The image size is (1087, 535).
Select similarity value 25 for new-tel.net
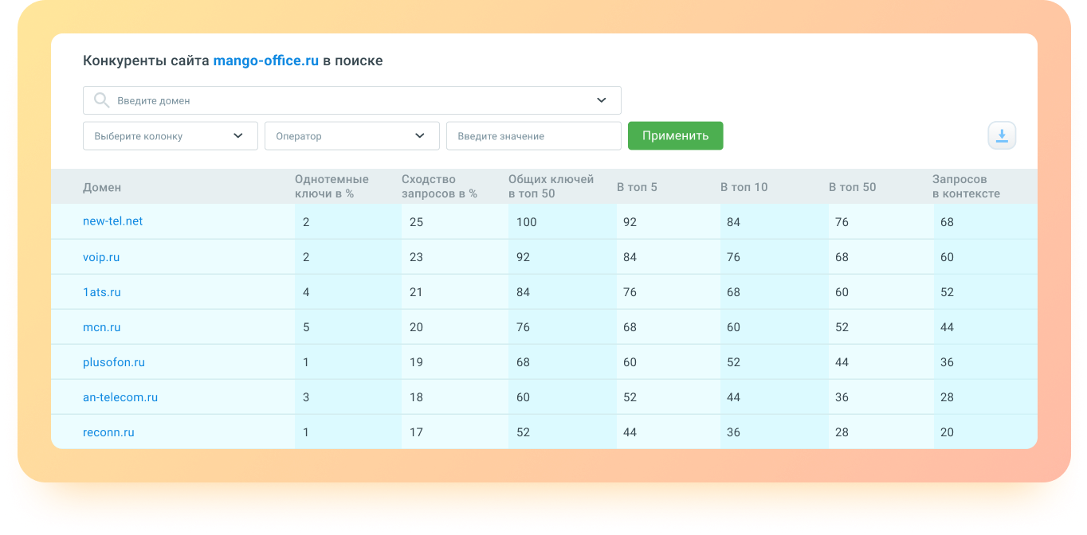click(416, 222)
